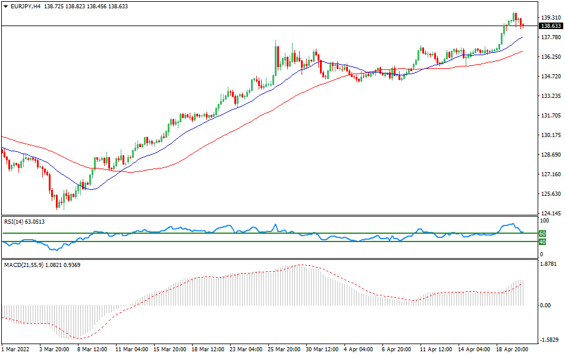
Task: Click the RSI level 60 marker
Action: click(542, 234)
